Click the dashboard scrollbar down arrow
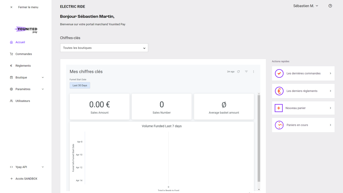The width and height of the screenshot is (343, 193). coord(259,190)
